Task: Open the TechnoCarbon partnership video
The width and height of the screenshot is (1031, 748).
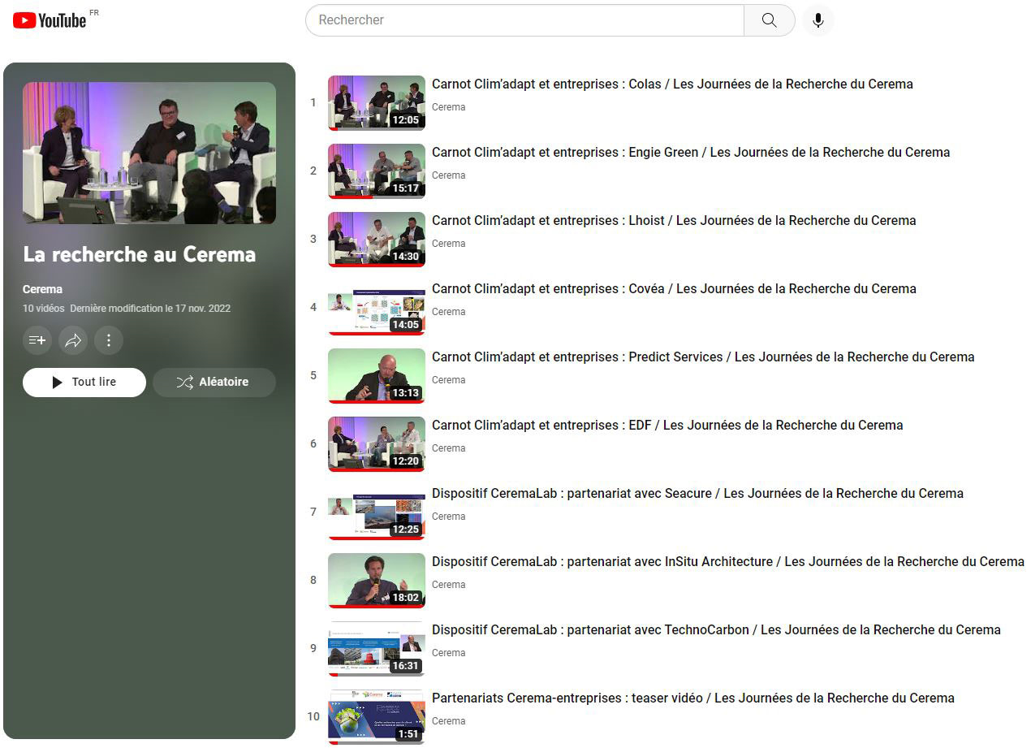Action: click(x=717, y=629)
